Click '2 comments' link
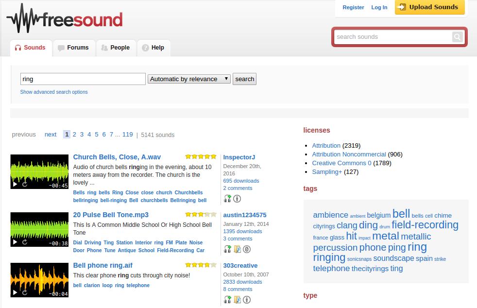The width and height of the screenshot is (477, 308). pos(238,188)
